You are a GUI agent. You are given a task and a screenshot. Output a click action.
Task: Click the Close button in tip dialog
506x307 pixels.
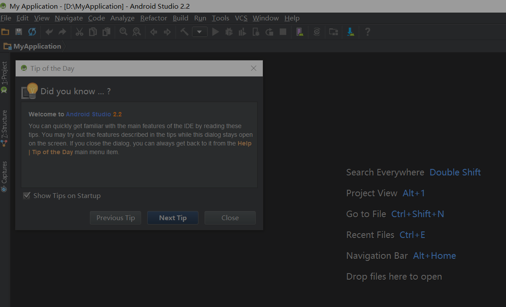pyautogui.click(x=230, y=218)
